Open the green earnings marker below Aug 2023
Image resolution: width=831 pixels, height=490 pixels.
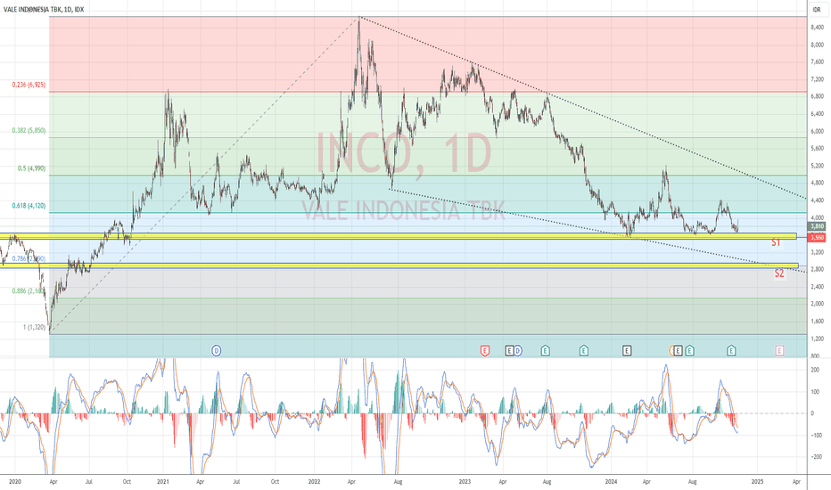click(x=546, y=350)
